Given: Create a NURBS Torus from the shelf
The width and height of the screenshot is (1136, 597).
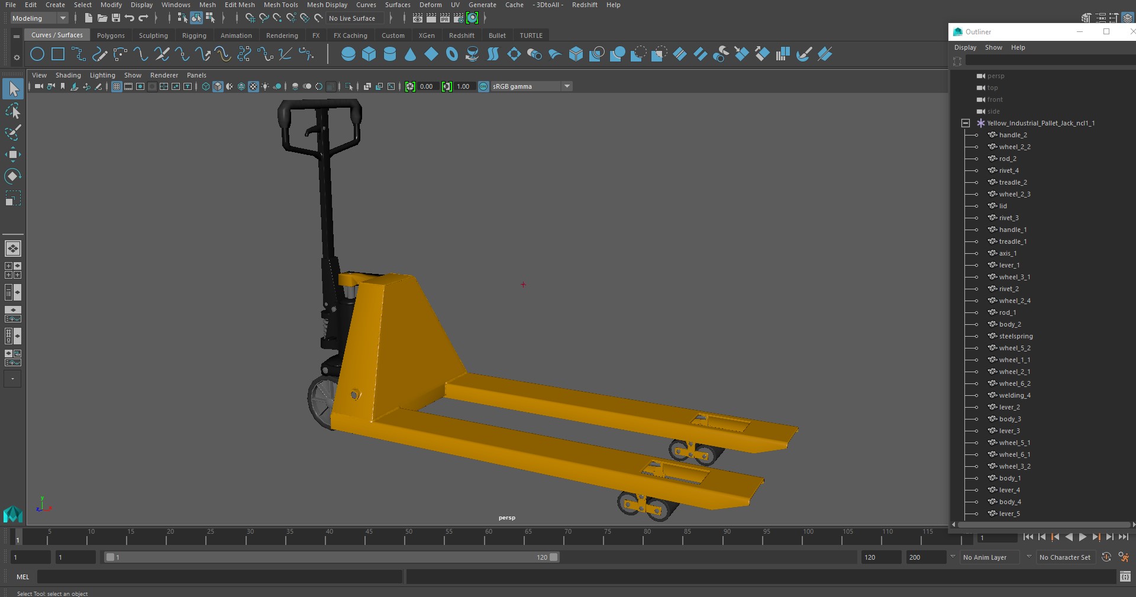Looking at the screenshot, I should pyautogui.click(x=452, y=54).
